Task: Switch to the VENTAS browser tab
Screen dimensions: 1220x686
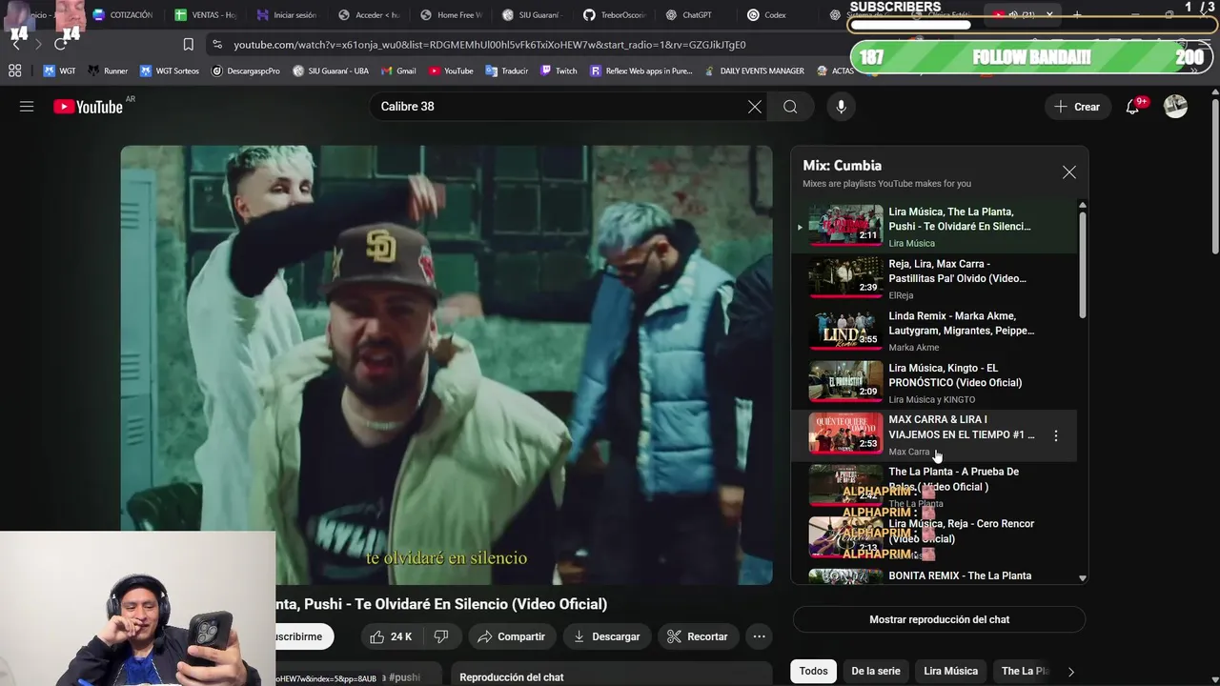Action: pyautogui.click(x=205, y=15)
